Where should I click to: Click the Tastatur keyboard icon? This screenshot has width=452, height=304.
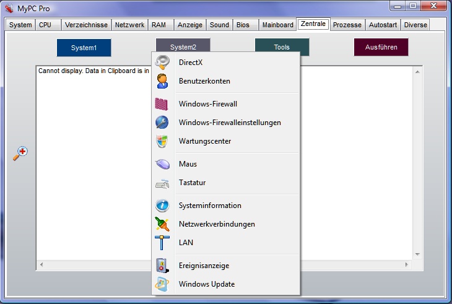[162, 183]
